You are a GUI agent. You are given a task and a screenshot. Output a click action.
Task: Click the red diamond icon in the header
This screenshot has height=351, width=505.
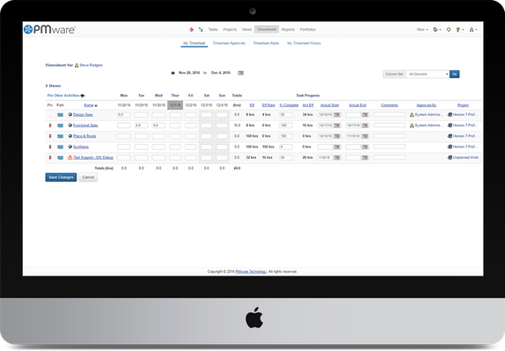click(191, 30)
